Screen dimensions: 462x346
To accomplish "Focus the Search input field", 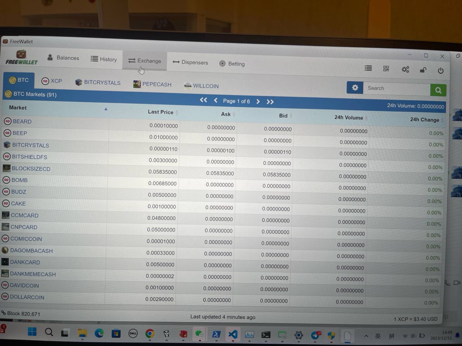I will coord(397,89).
